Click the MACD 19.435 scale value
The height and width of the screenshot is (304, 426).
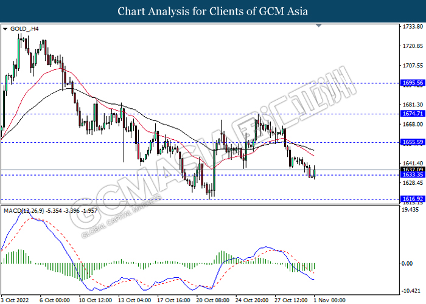coord(410,210)
